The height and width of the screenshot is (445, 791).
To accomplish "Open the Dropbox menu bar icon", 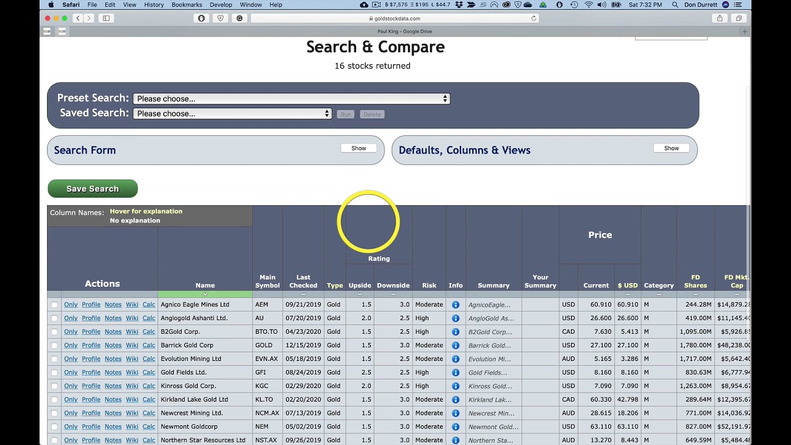I will coord(459,5).
